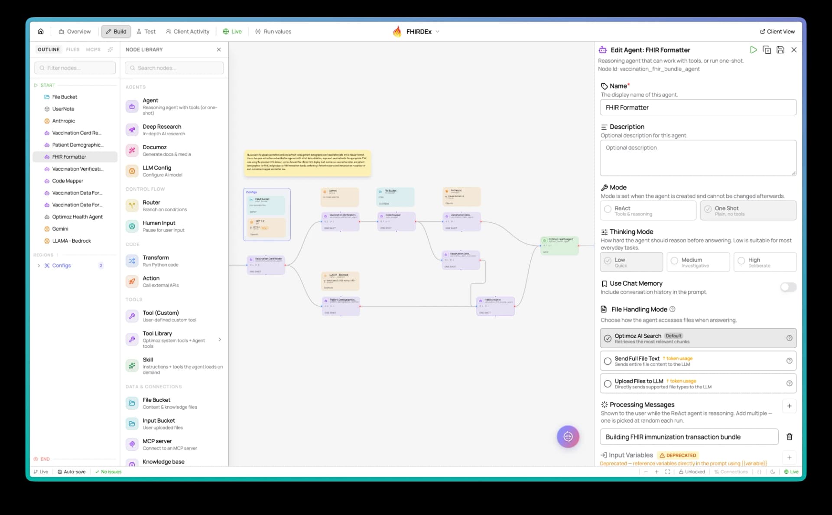The height and width of the screenshot is (515, 832).
Task: Open the MCPS tab in the outline panel
Action: (93, 49)
